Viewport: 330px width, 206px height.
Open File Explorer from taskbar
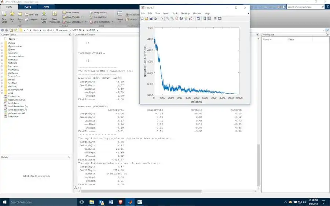point(92,202)
